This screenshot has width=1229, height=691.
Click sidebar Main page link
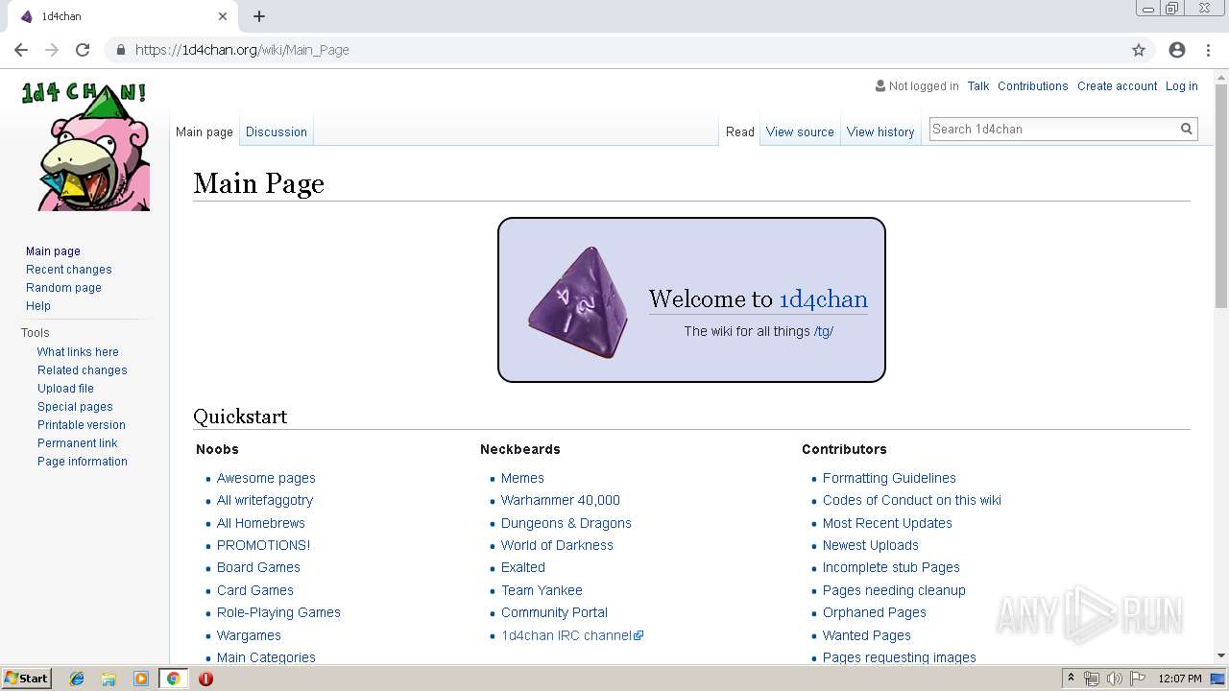[53, 251]
